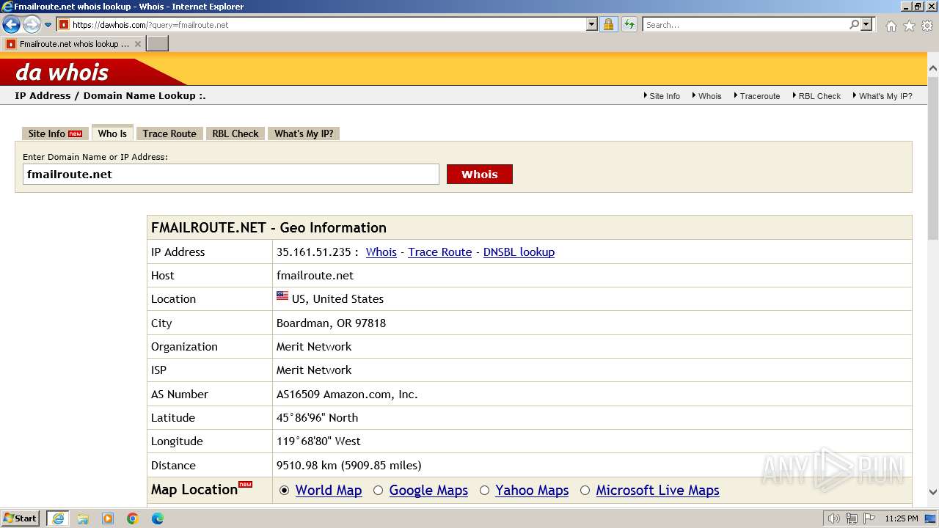Viewport: 939px width, 528px height.
Task: Open the media player taskbar icon
Action: point(108,518)
